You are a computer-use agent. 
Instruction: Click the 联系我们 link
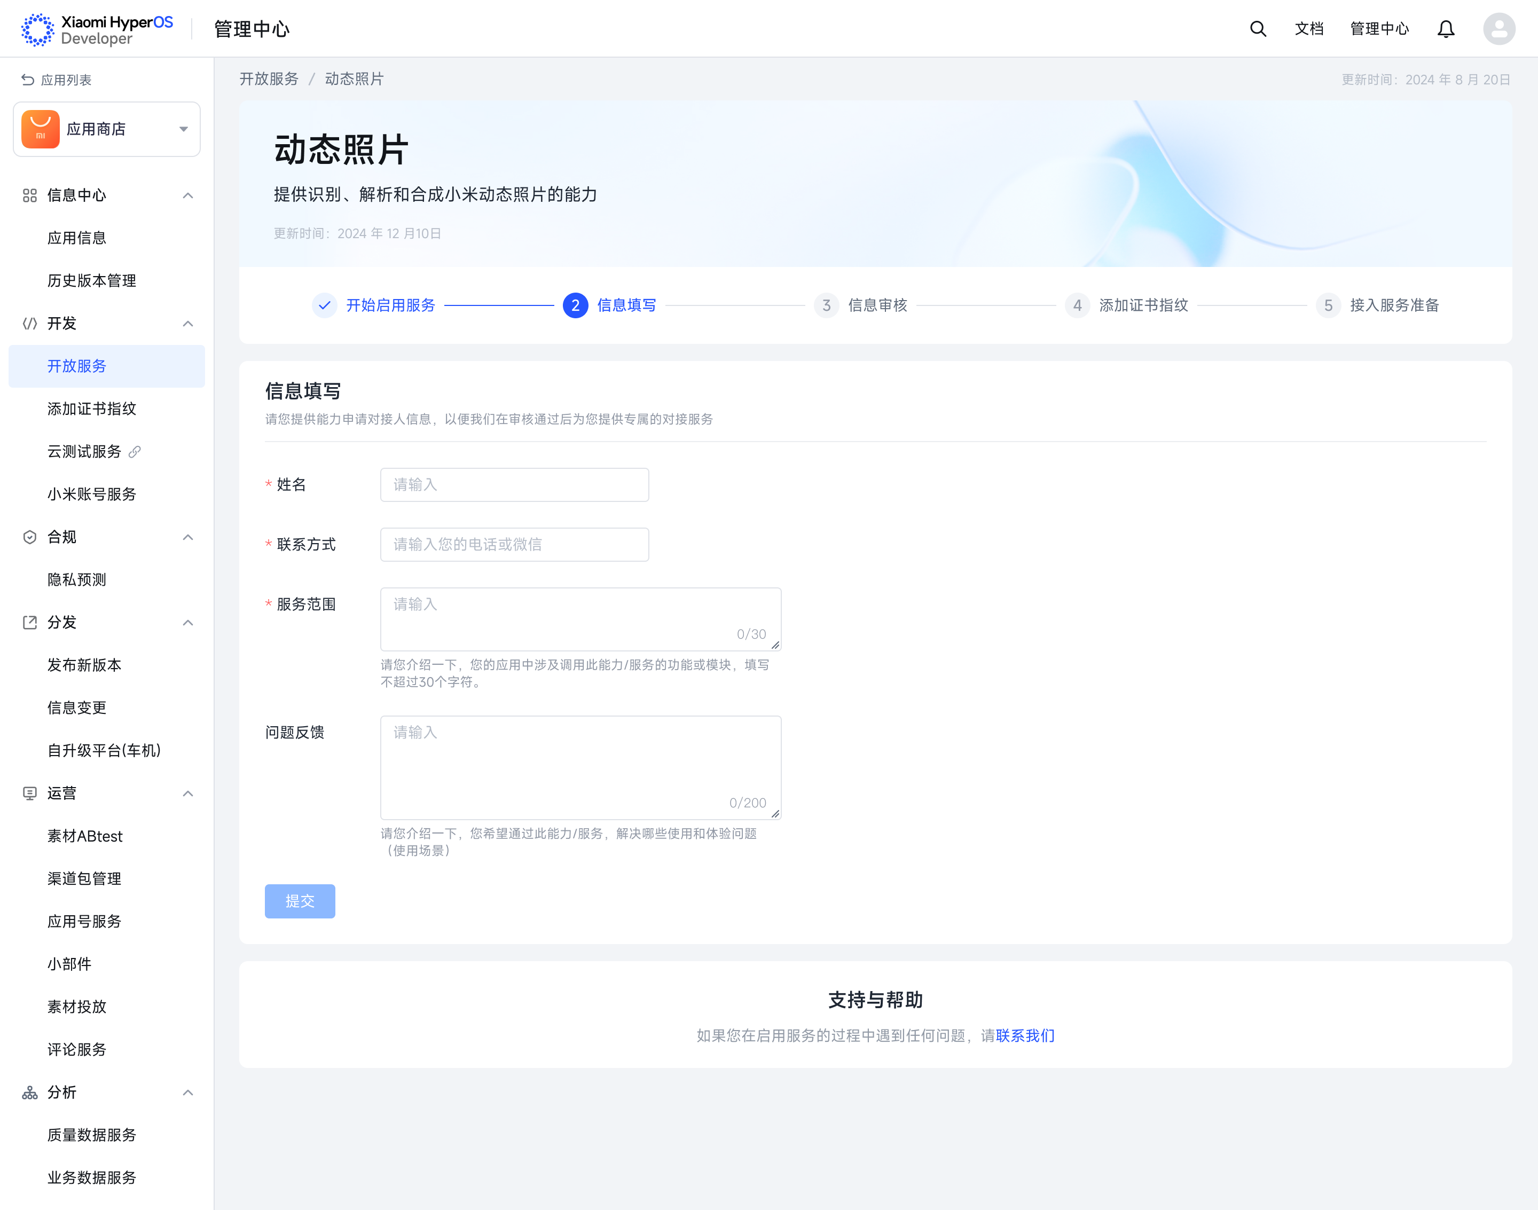pyautogui.click(x=1024, y=1036)
